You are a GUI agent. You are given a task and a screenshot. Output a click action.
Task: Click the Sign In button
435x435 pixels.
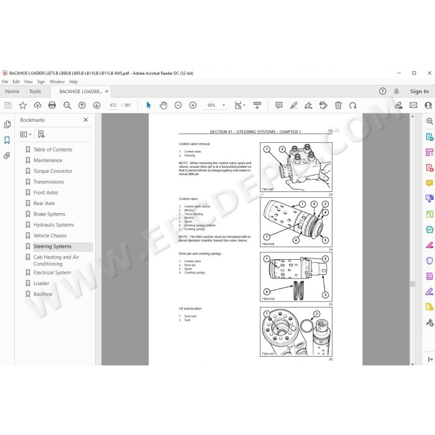(419, 91)
